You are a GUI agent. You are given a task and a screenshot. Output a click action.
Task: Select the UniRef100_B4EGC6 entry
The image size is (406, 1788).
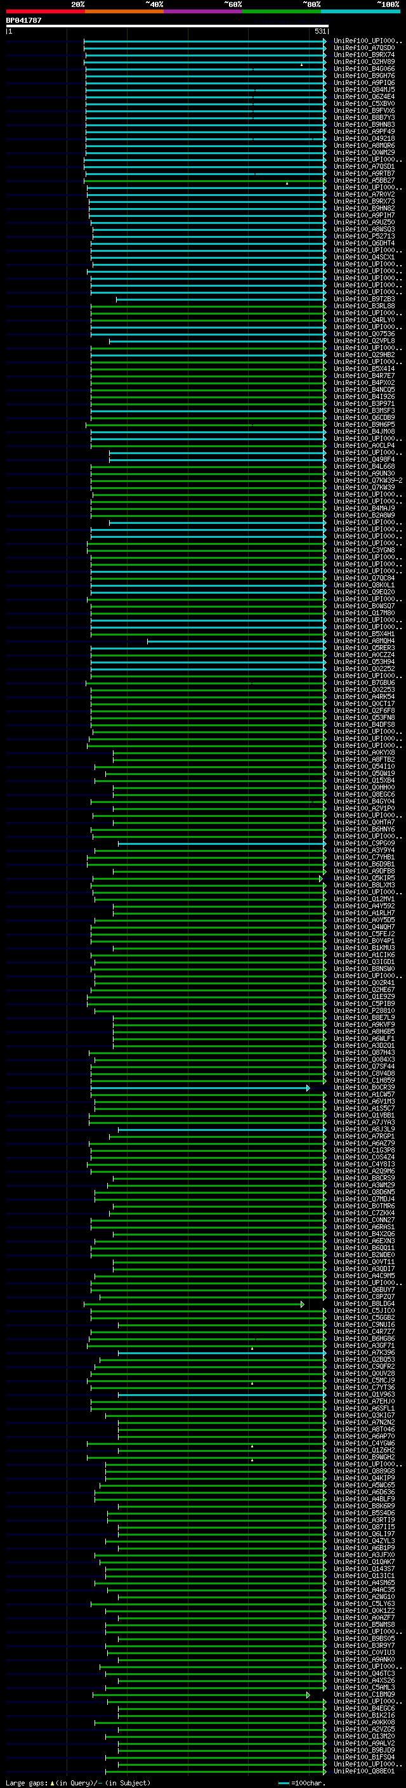click(364, 1709)
